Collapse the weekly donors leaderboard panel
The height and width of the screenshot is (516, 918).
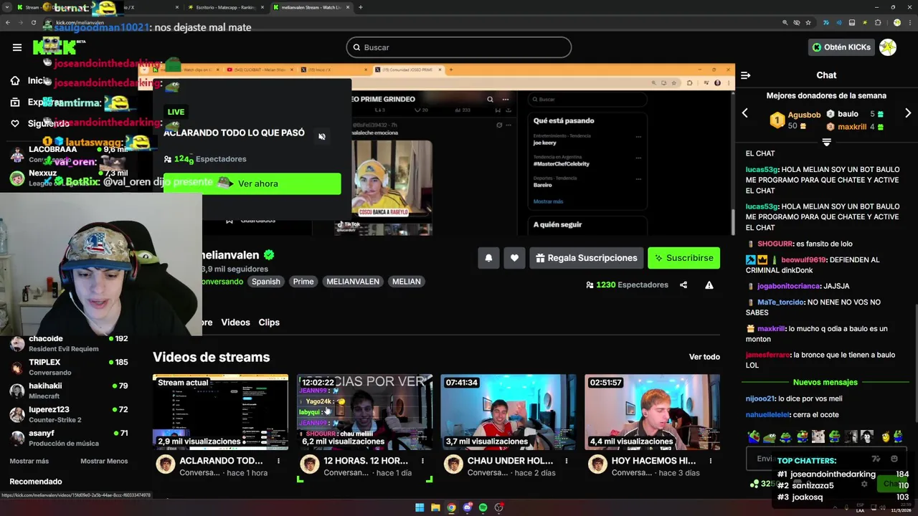pyautogui.click(x=826, y=142)
